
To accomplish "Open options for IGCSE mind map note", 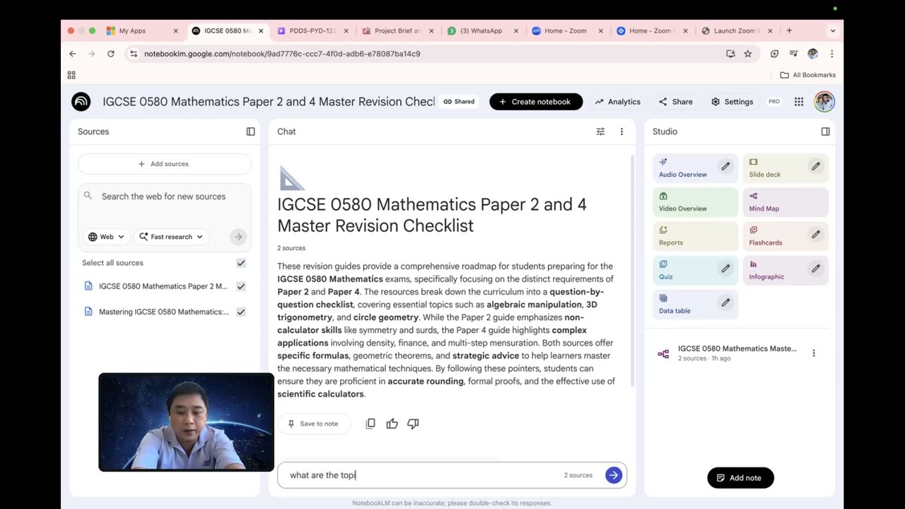I will click(x=814, y=353).
